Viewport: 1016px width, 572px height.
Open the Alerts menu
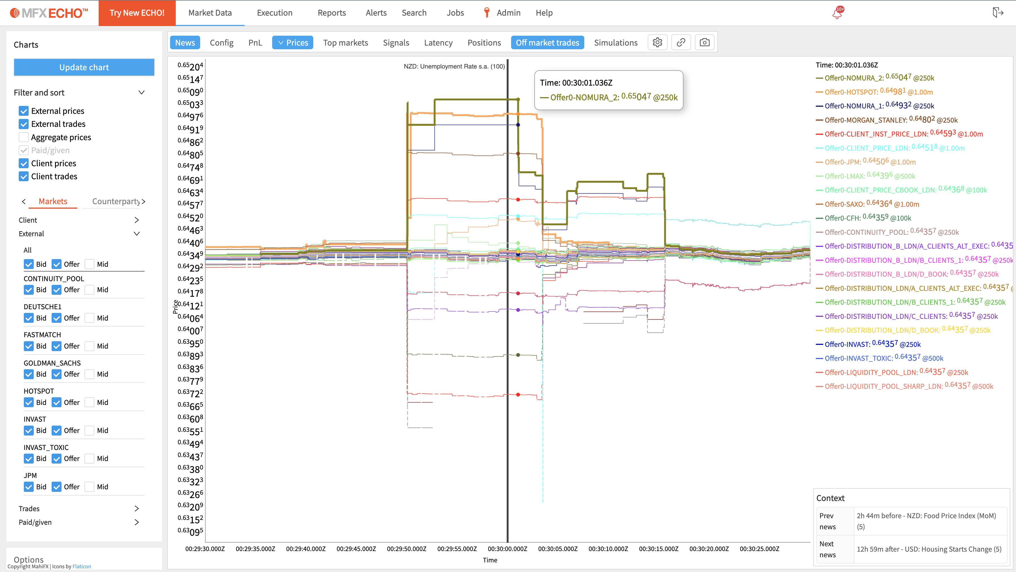click(376, 13)
